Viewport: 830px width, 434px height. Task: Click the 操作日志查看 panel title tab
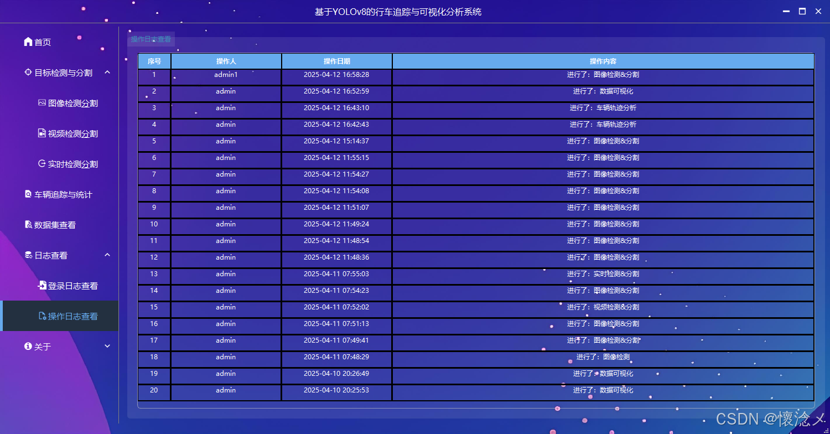point(151,39)
